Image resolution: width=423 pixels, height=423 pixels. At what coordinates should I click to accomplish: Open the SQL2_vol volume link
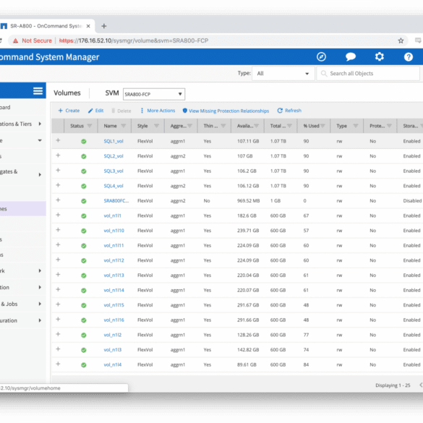point(114,156)
